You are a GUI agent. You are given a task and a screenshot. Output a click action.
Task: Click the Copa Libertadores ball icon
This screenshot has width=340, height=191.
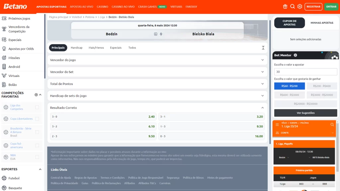(x=6, y=119)
